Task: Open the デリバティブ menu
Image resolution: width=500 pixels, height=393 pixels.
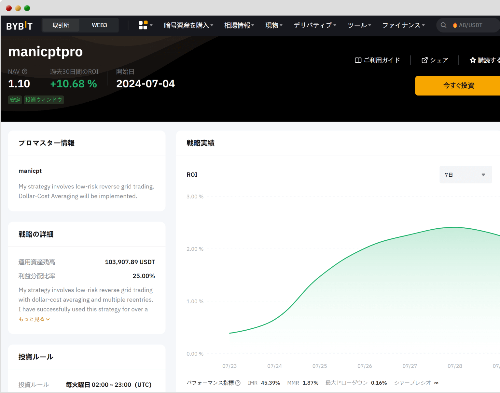Action: point(315,25)
